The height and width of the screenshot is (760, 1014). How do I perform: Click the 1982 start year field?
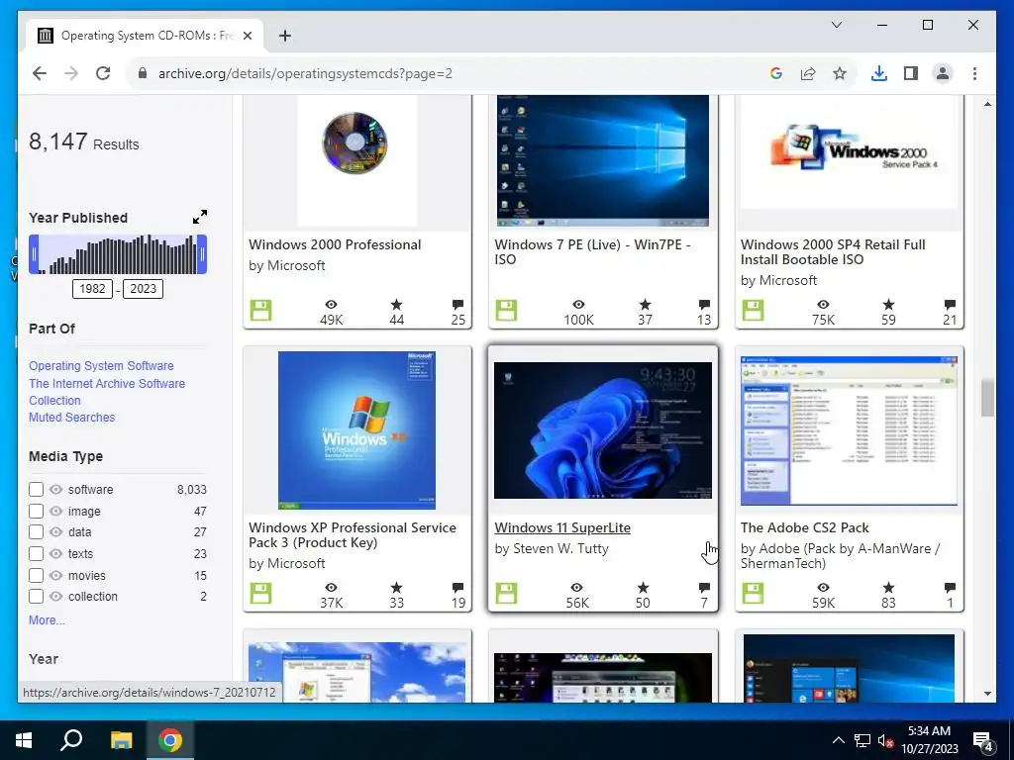(92, 288)
